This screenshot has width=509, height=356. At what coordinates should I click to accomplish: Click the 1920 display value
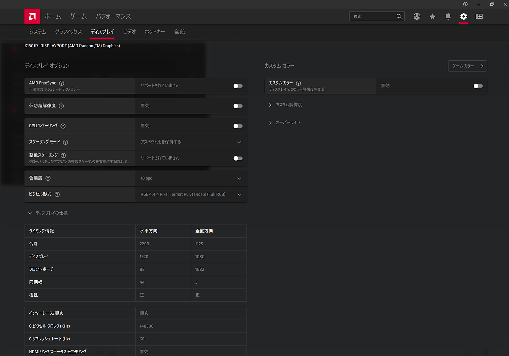(x=144, y=257)
